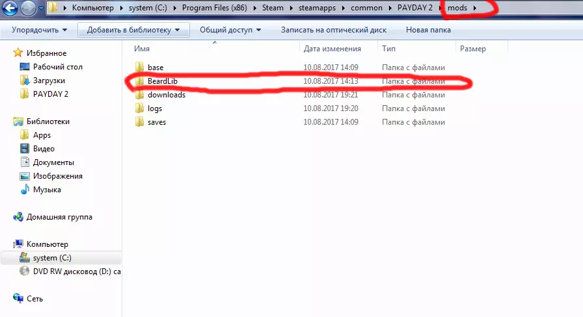Image resolution: width=583 pixels, height=317 pixels.
Task: Click the Back navigation arrow
Action: click(x=10, y=8)
